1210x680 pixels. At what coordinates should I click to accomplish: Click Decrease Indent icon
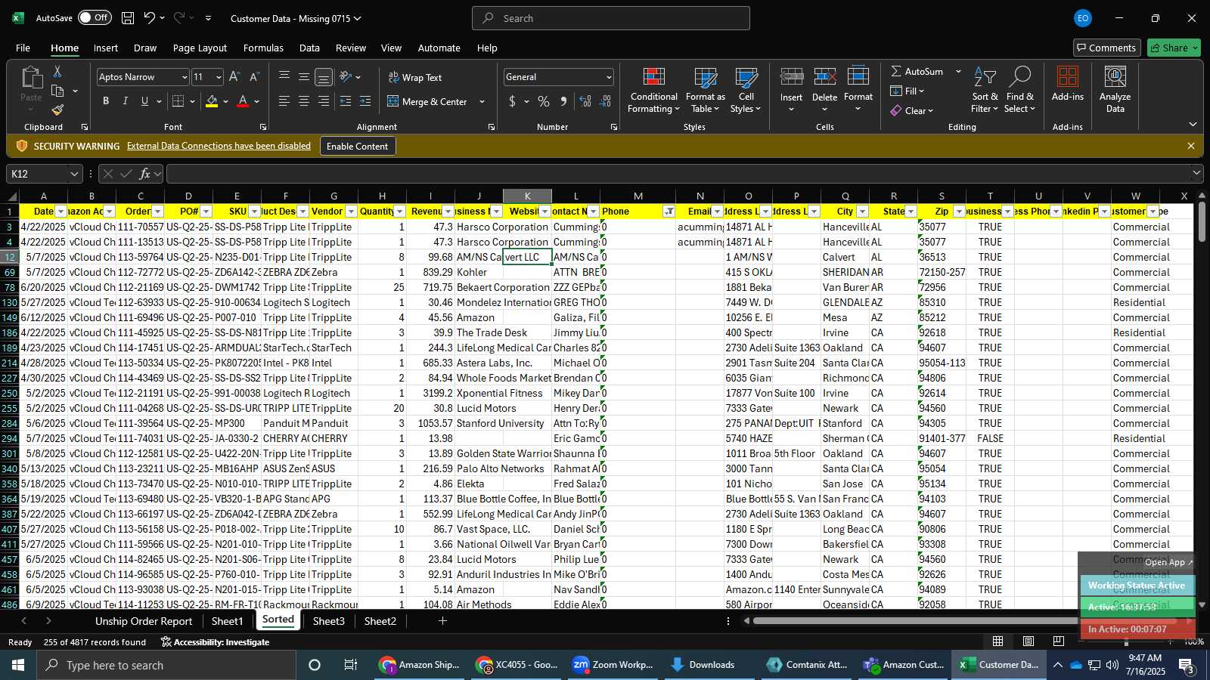[346, 101]
